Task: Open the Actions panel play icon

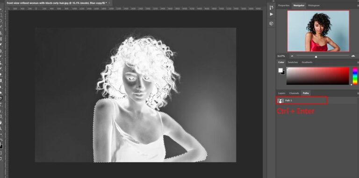Action: [x=271, y=14]
